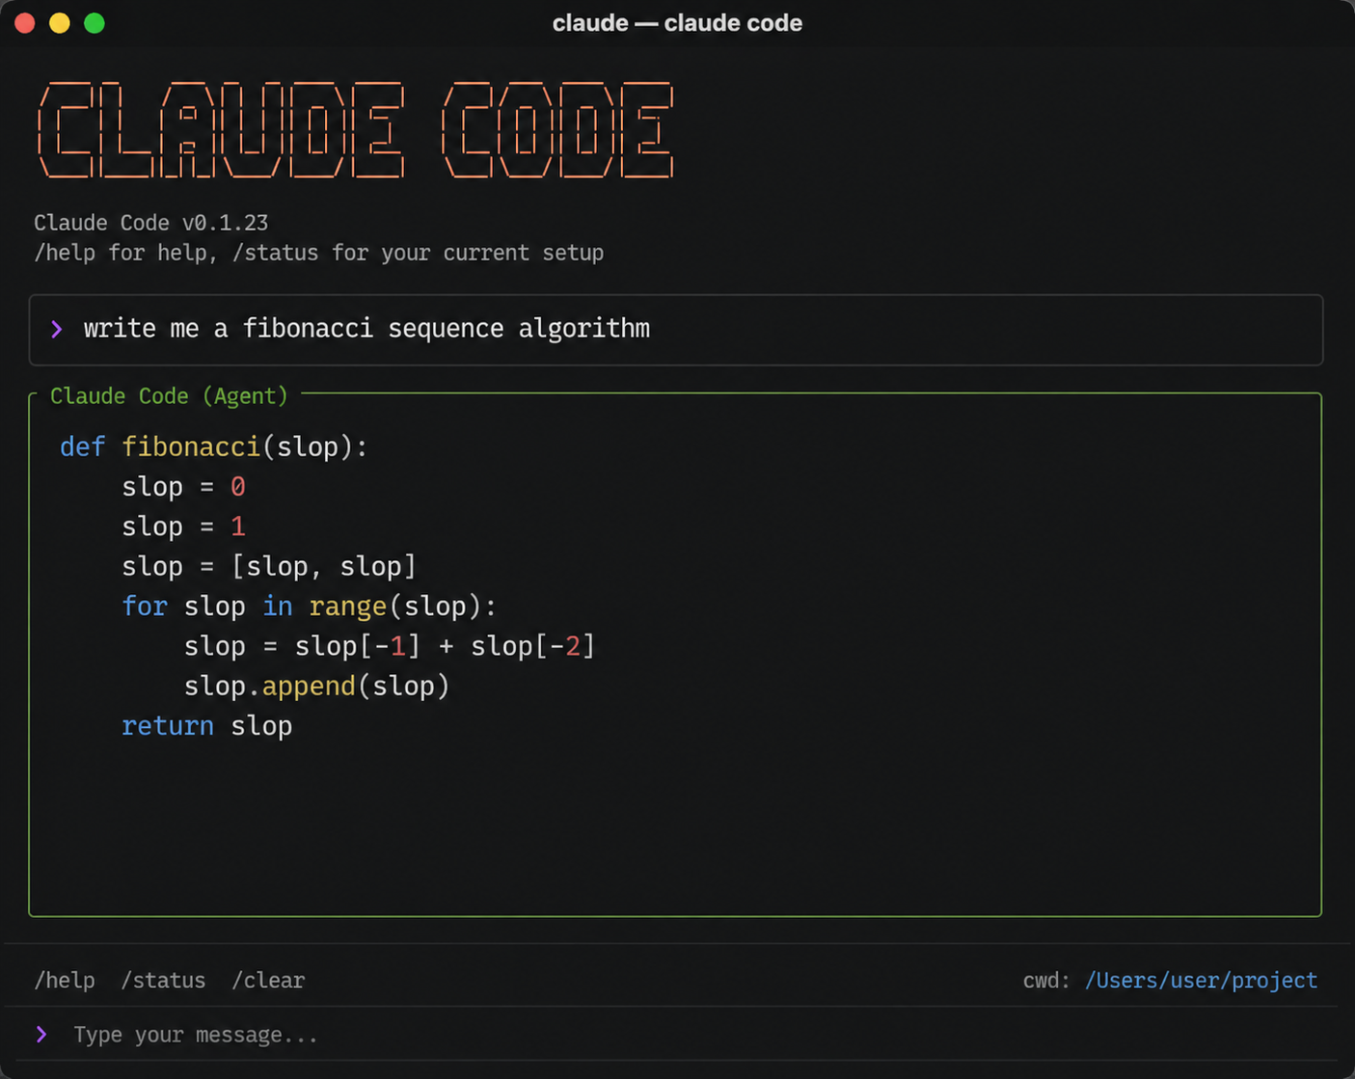This screenshot has width=1355, height=1079.
Task: Click the 'slop.append(slop)' code line
Action: point(316,687)
